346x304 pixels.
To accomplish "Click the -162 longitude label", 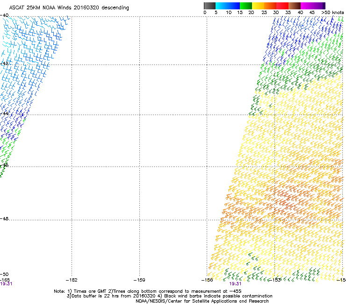I will click(x=72, y=280).
